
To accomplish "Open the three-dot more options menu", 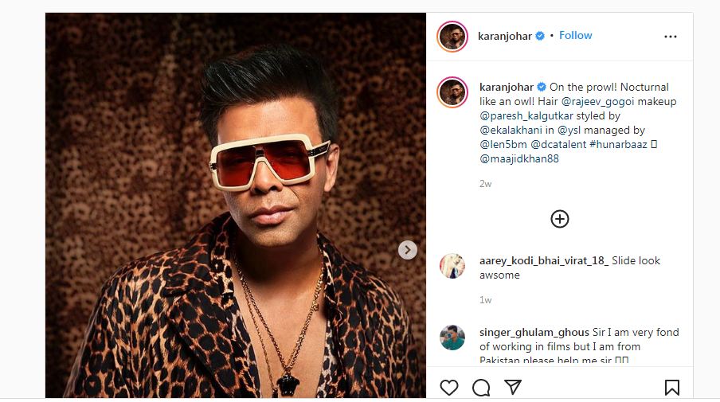I will pyautogui.click(x=671, y=37).
